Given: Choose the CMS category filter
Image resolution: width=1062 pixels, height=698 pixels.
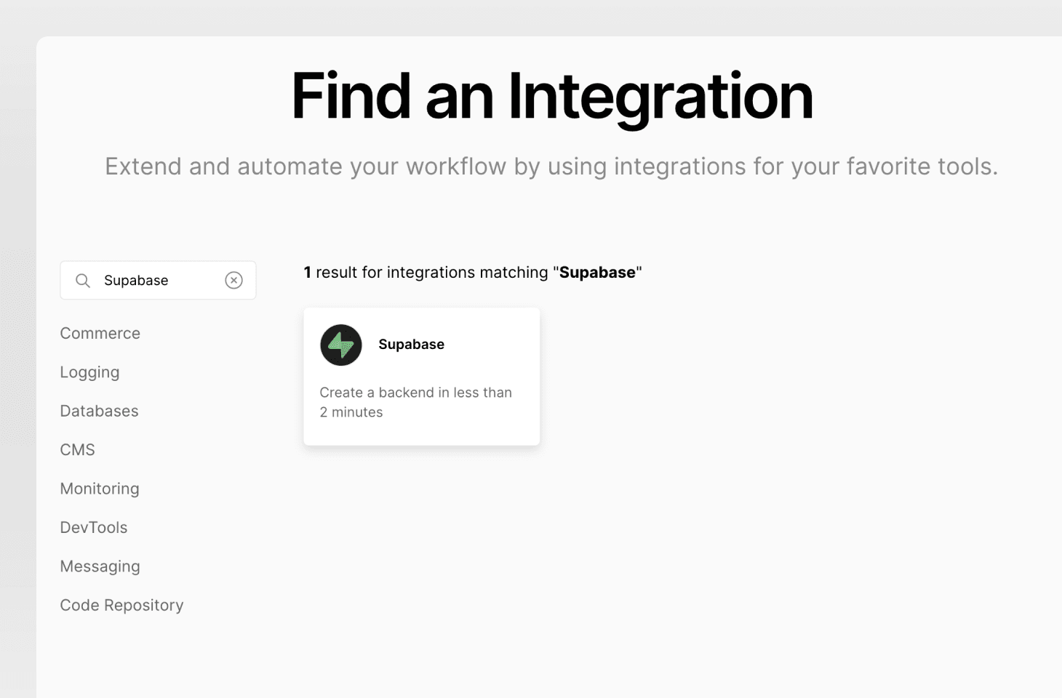Looking at the screenshot, I should 77,450.
